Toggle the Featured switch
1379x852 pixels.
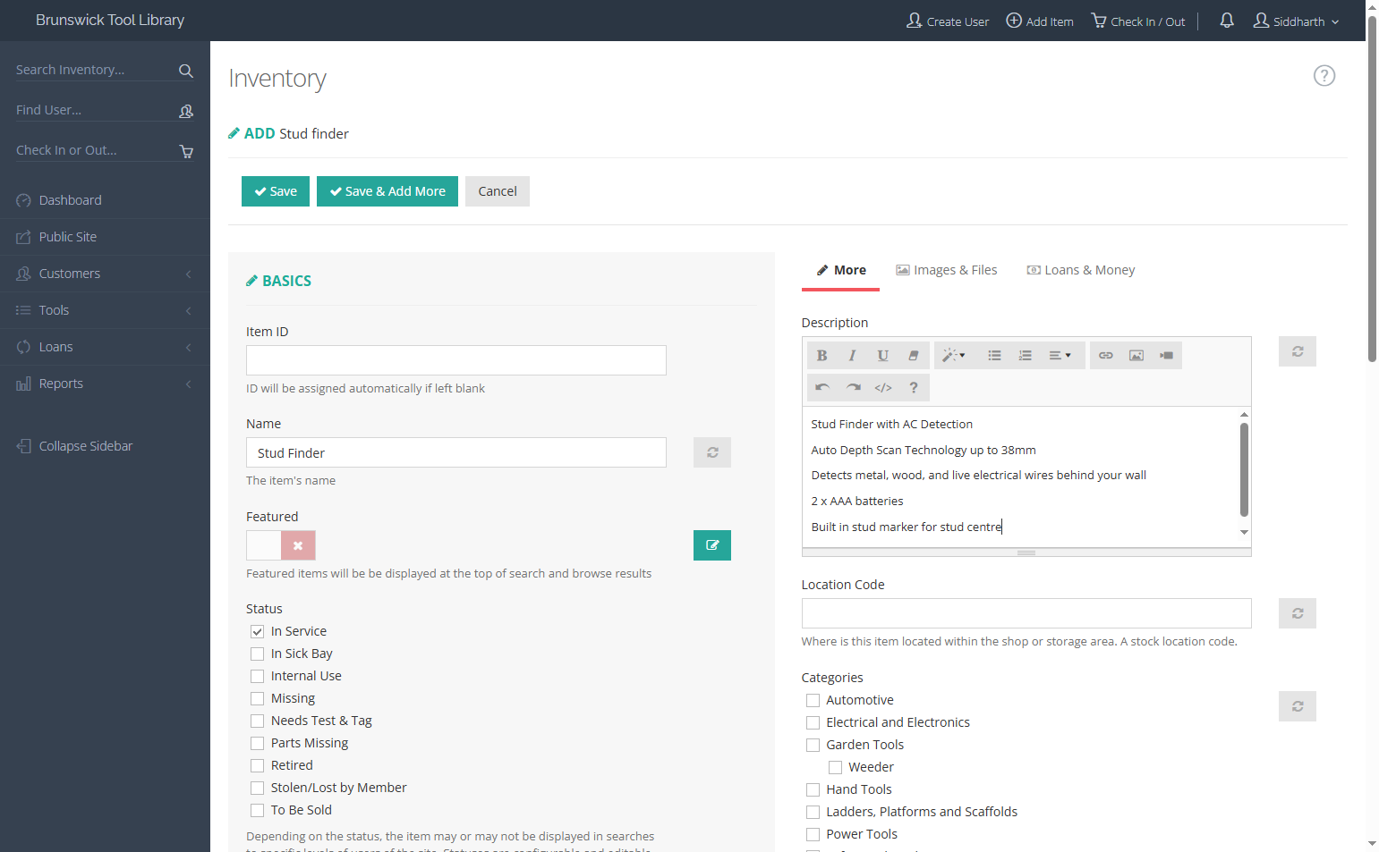pos(281,545)
